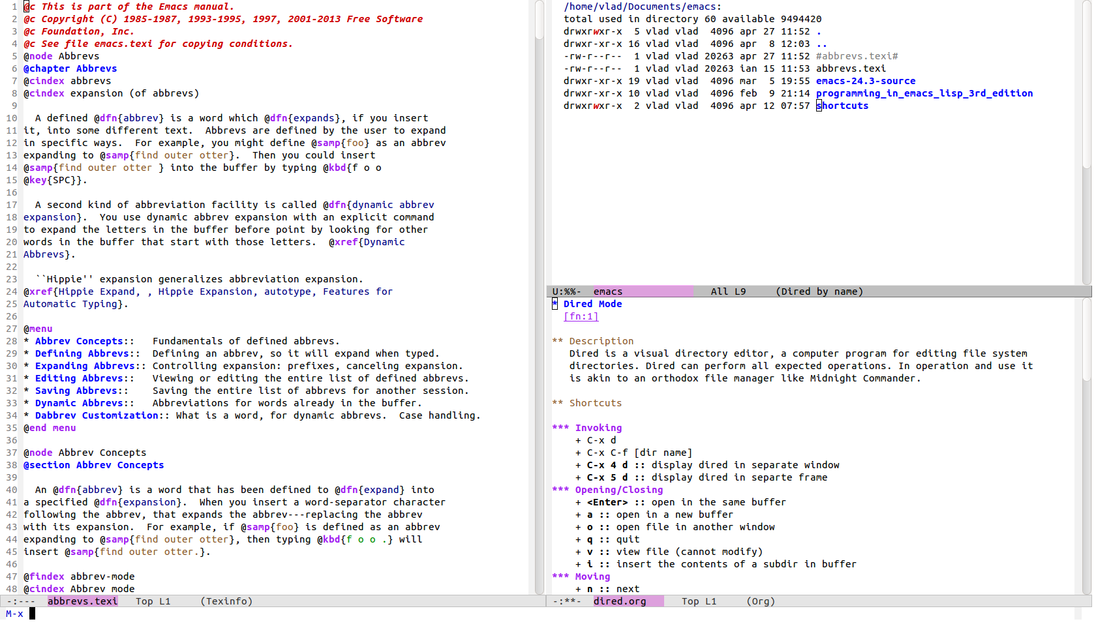Collapse the Dired Mode org heading

coord(587,304)
